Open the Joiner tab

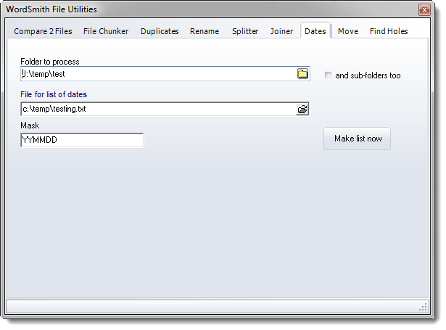(282, 31)
